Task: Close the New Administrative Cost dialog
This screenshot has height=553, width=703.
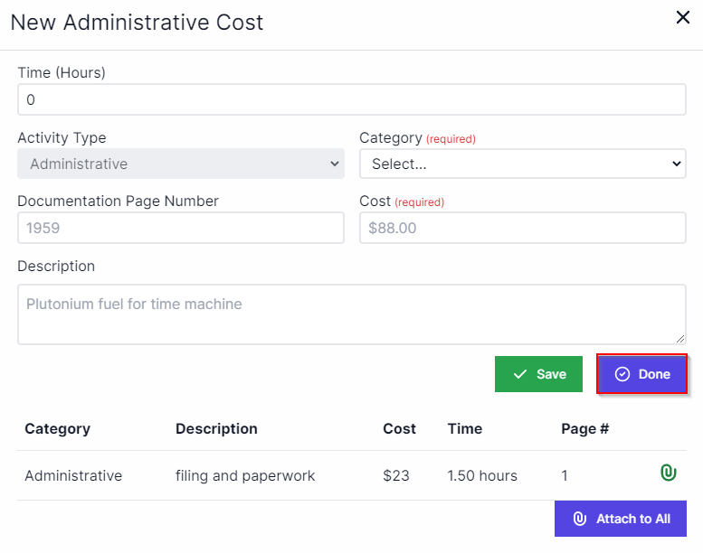Action: (683, 18)
